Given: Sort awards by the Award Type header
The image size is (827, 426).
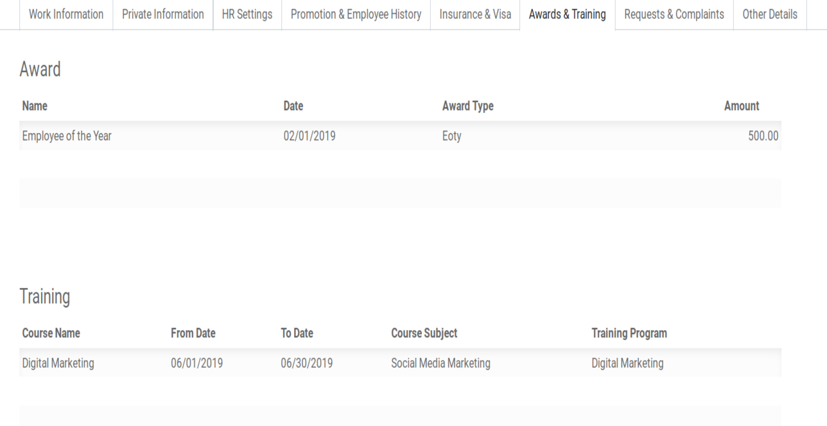Looking at the screenshot, I should (x=467, y=107).
